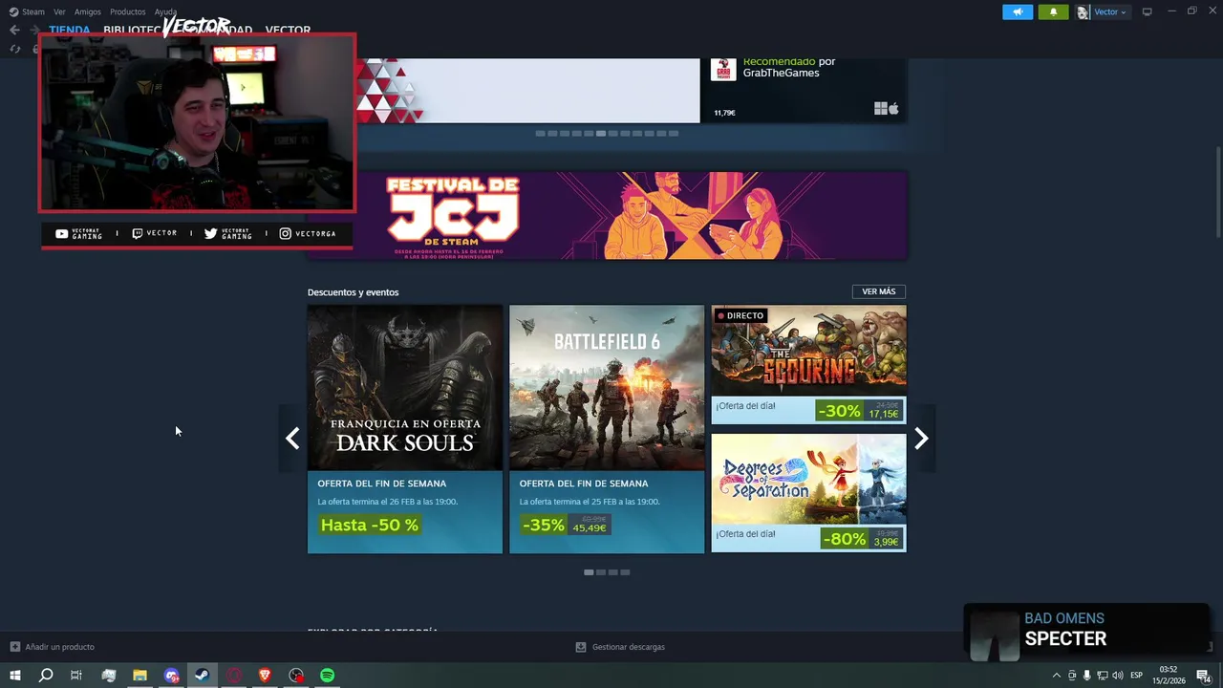1223x688 pixels.
Task: Select the active featured carousel page dot
Action: pyautogui.click(x=600, y=134)
